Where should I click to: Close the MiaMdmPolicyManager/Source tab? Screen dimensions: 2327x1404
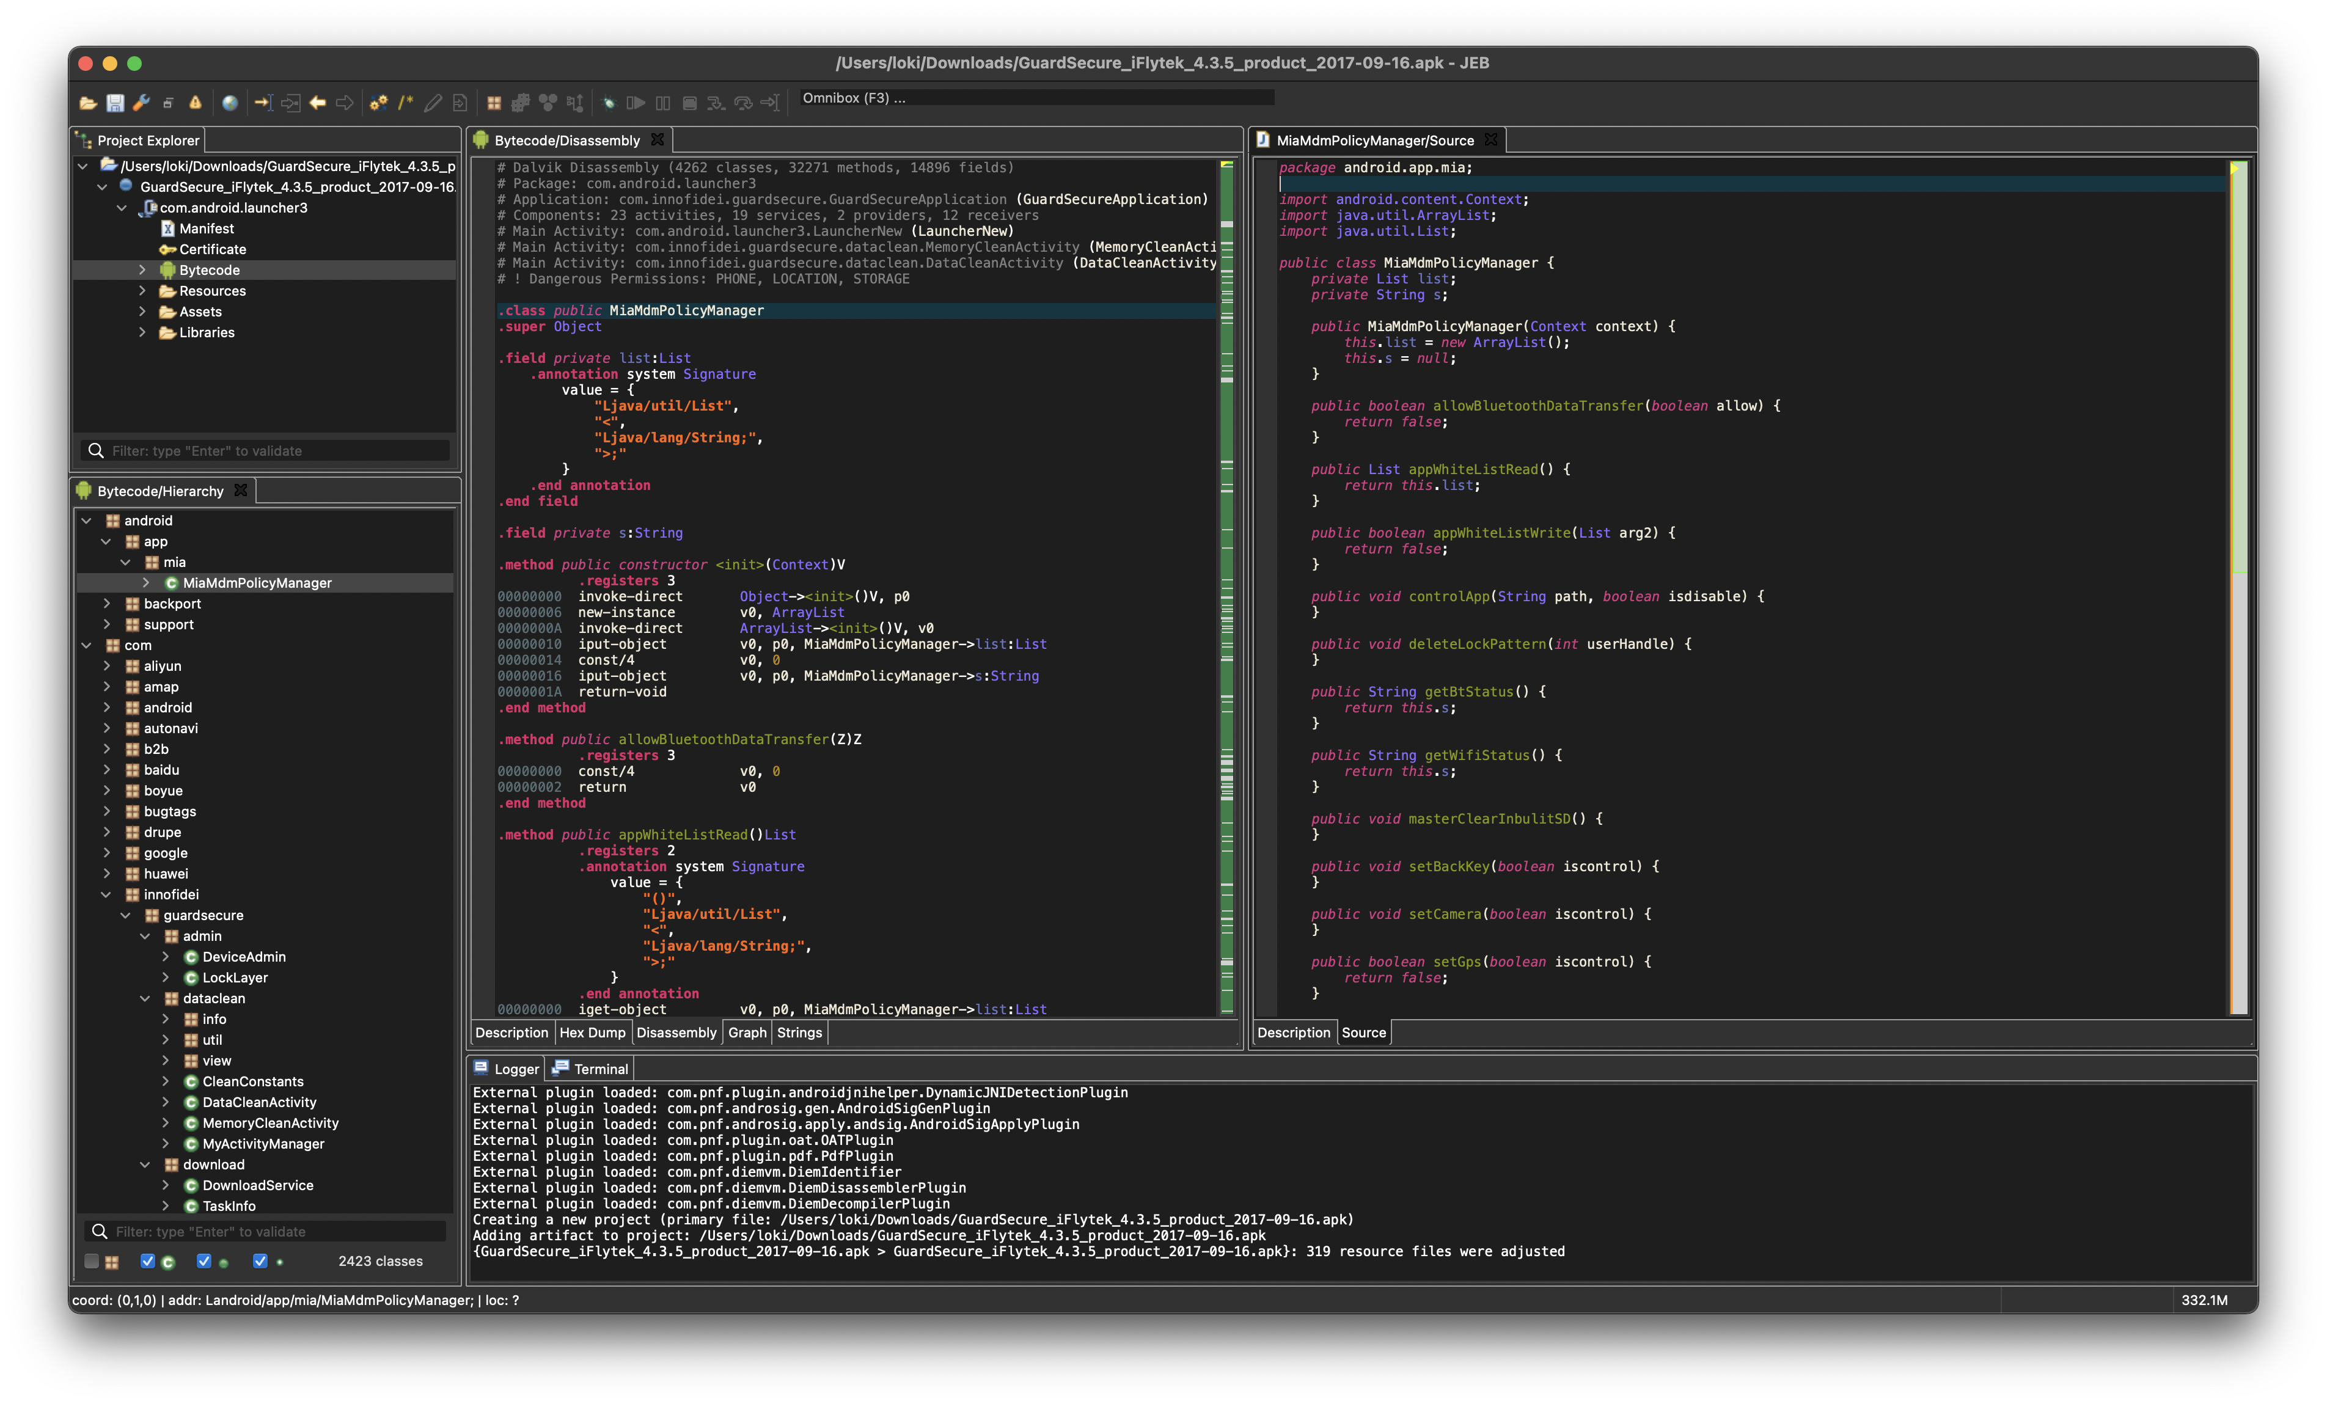(1490, 140)
